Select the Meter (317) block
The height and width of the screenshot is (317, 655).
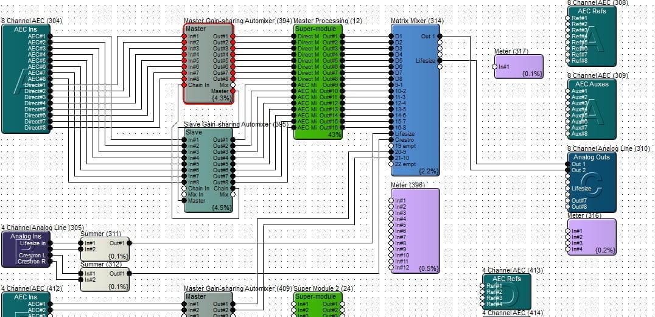[x=519, y=66]
